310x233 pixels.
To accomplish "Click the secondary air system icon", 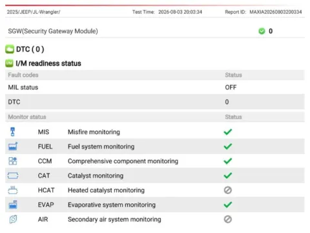I will tap(13, 219).
